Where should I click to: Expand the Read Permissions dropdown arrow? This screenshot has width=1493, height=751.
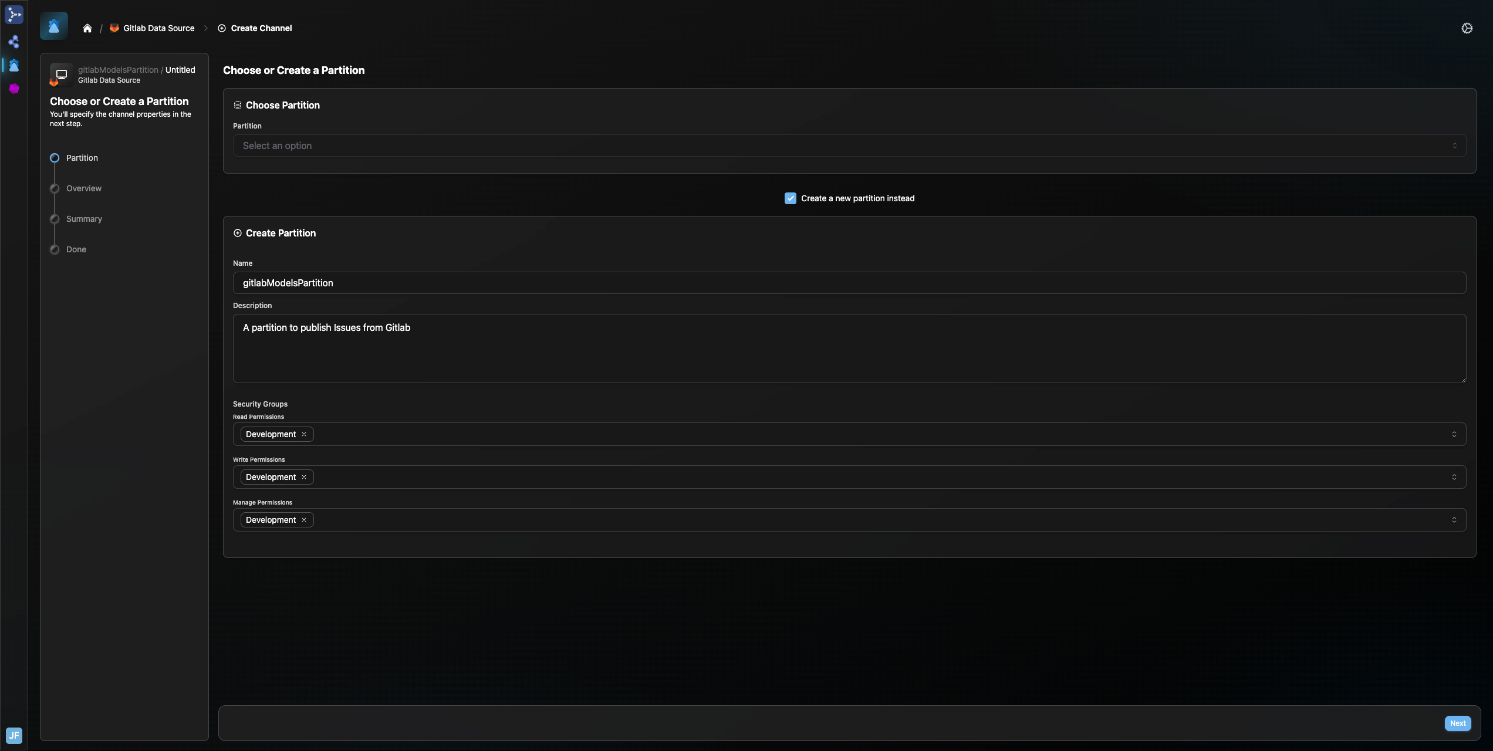(x=1454, y=434)
